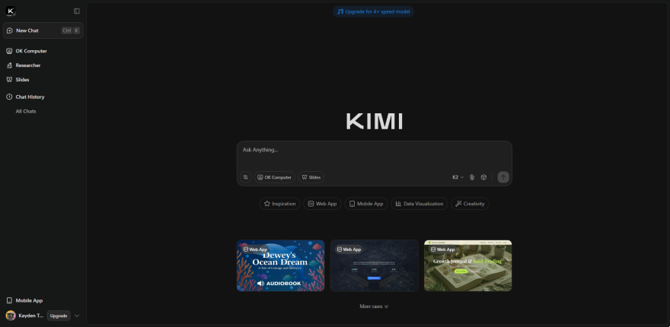The width and height of the screenshot is (670, 327).
Task: Click the Chat History clock icon
Action: pyautogui.click(x=9, y=97)
